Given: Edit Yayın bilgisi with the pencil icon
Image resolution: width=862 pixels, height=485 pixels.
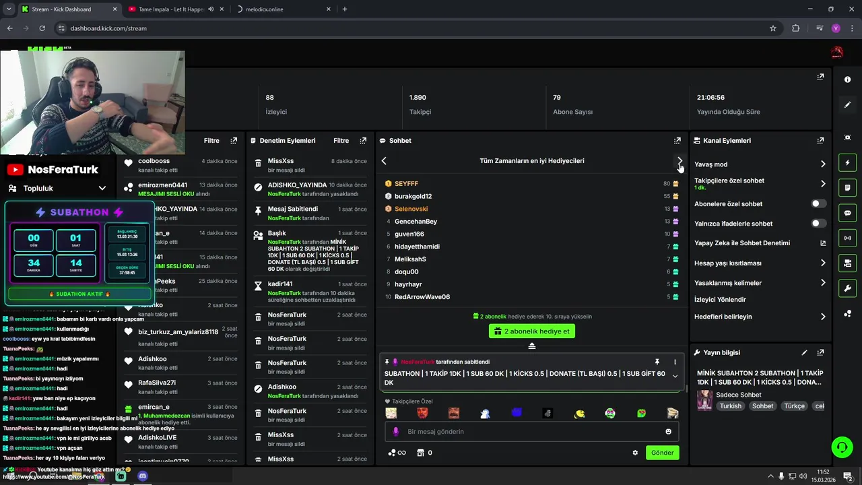Looking at the screenshot, I should pyautogui.click(x=804, y=352).
